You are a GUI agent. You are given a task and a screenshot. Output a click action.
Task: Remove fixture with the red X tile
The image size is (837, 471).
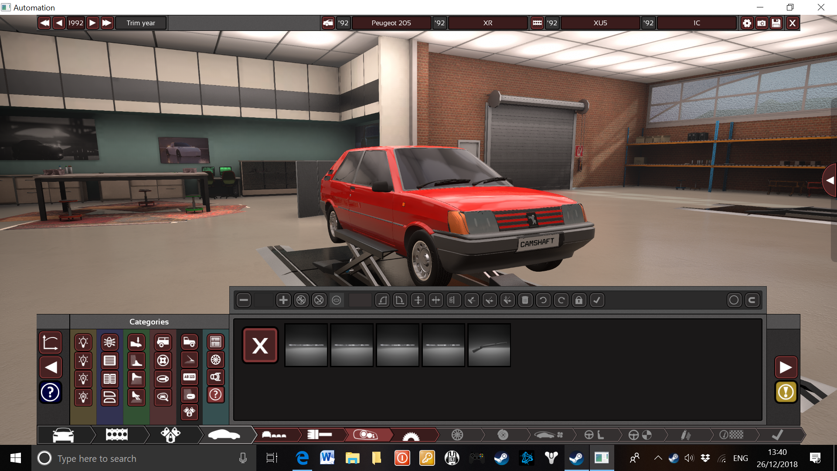pyautogui.click(x=260, y=346)
